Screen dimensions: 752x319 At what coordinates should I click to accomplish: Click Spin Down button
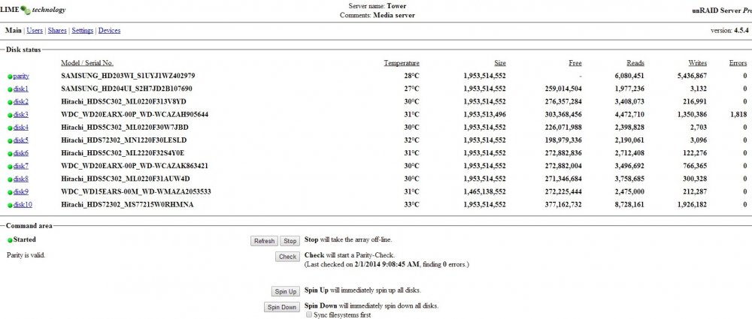point(282,307)
